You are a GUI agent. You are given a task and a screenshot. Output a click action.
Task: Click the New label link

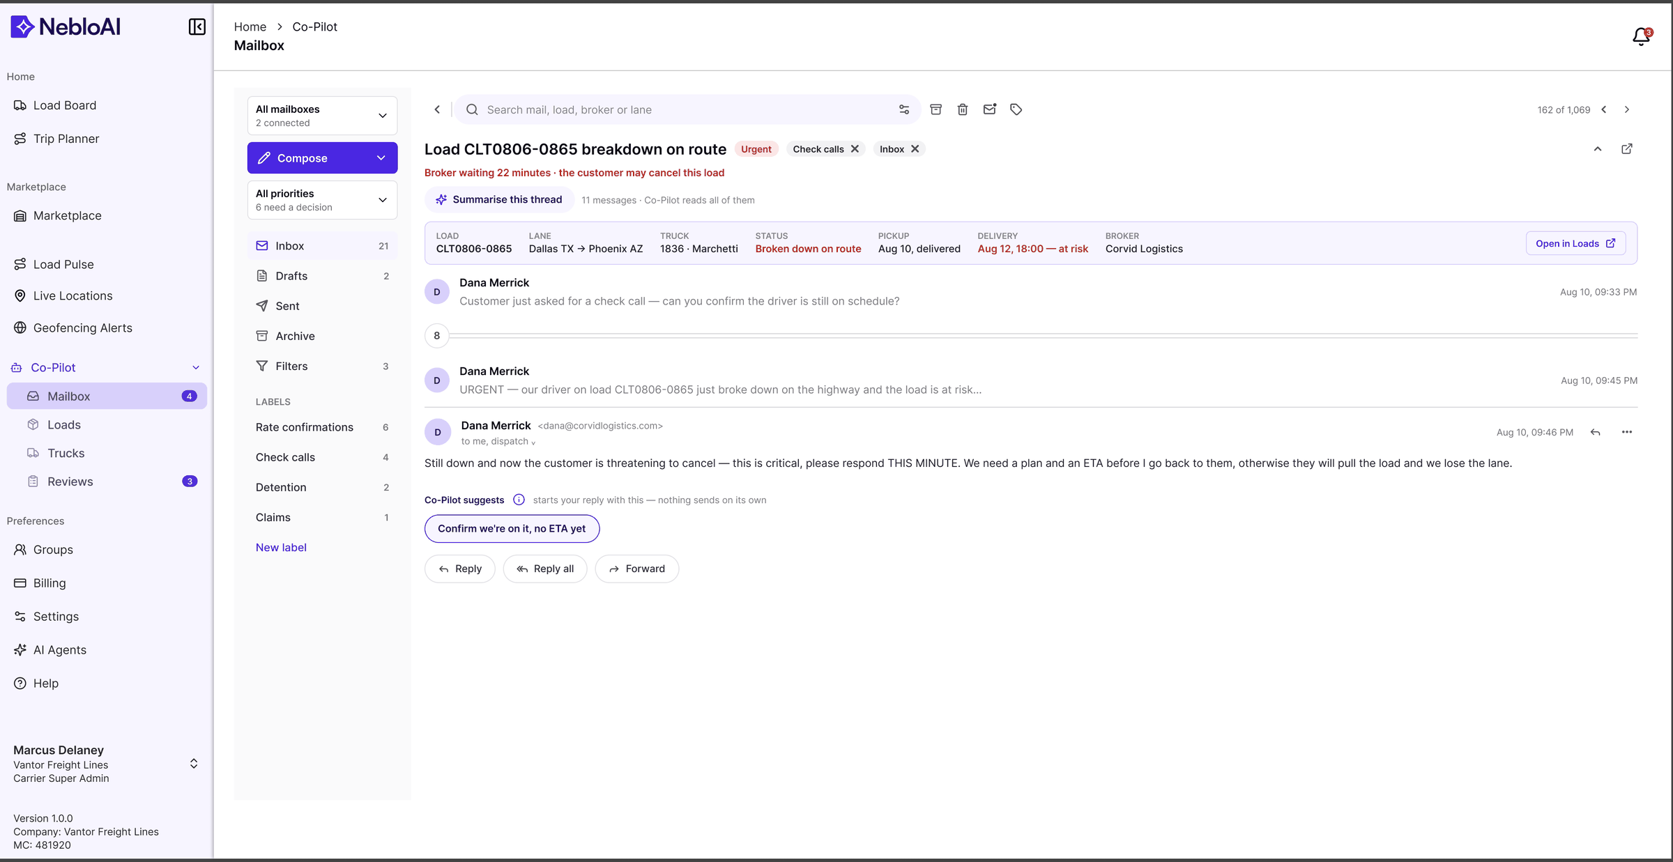tap(281, 547)
